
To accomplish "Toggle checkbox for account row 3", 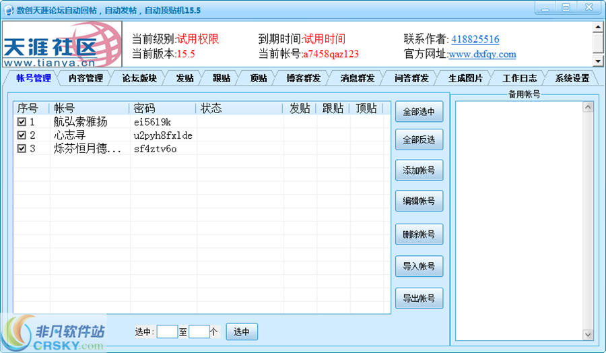I will [22, 148].
